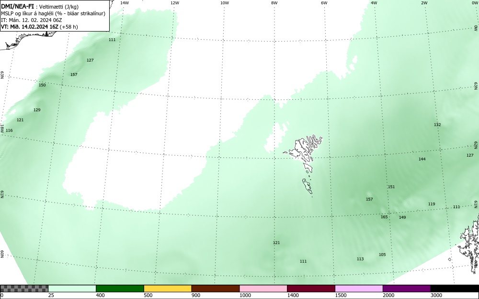
Task: Click the 62N latitude label
Action: tap(476, 145)
